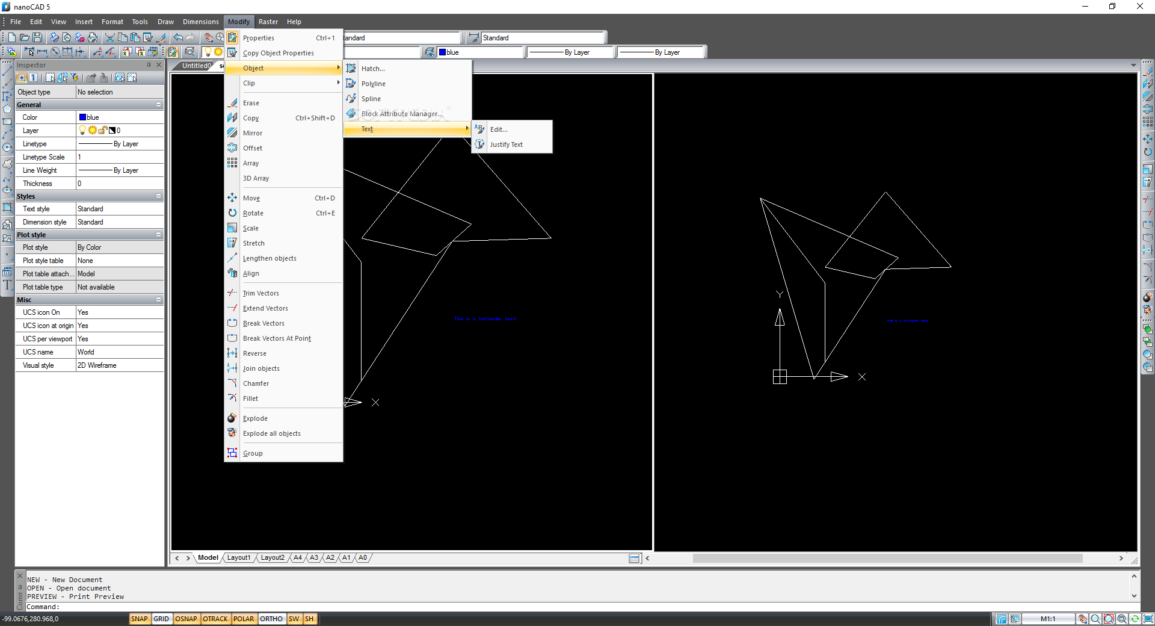Click the Open file folder icon
Image resolution: width=1155 pixels, height=626 pixels.
(x=24, y=37)
